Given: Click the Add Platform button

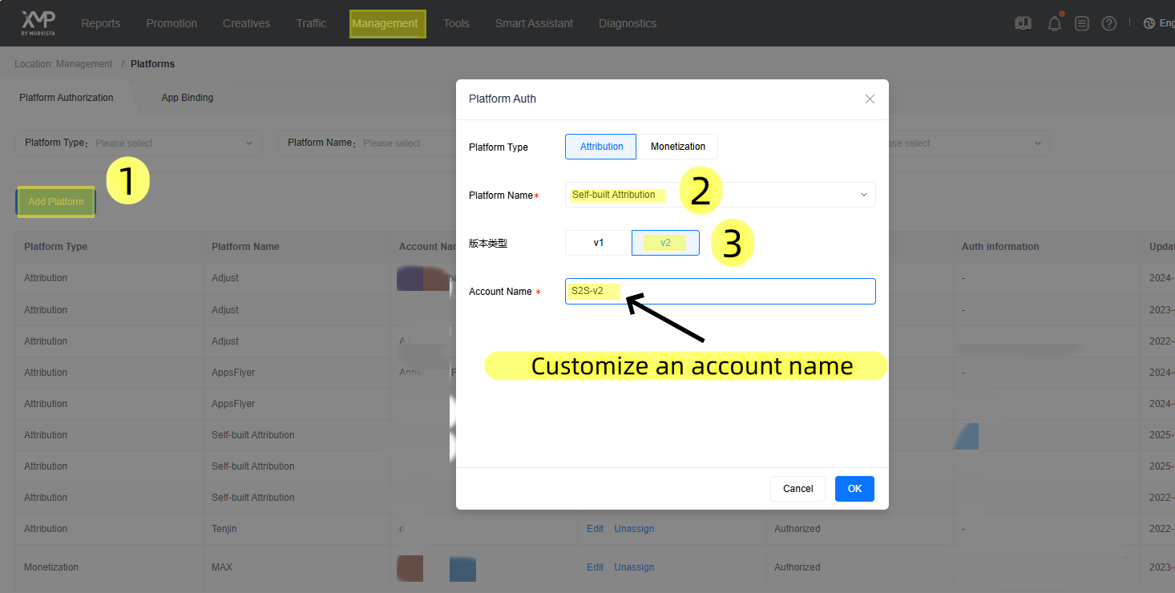Looking at the screenshot, I should point(55,202).
